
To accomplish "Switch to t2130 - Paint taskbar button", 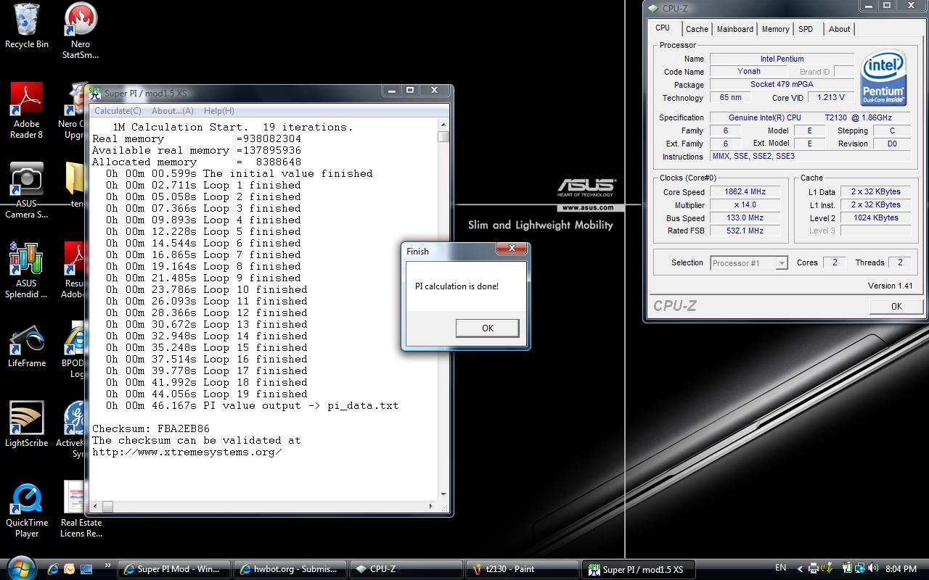I will 523,569.
